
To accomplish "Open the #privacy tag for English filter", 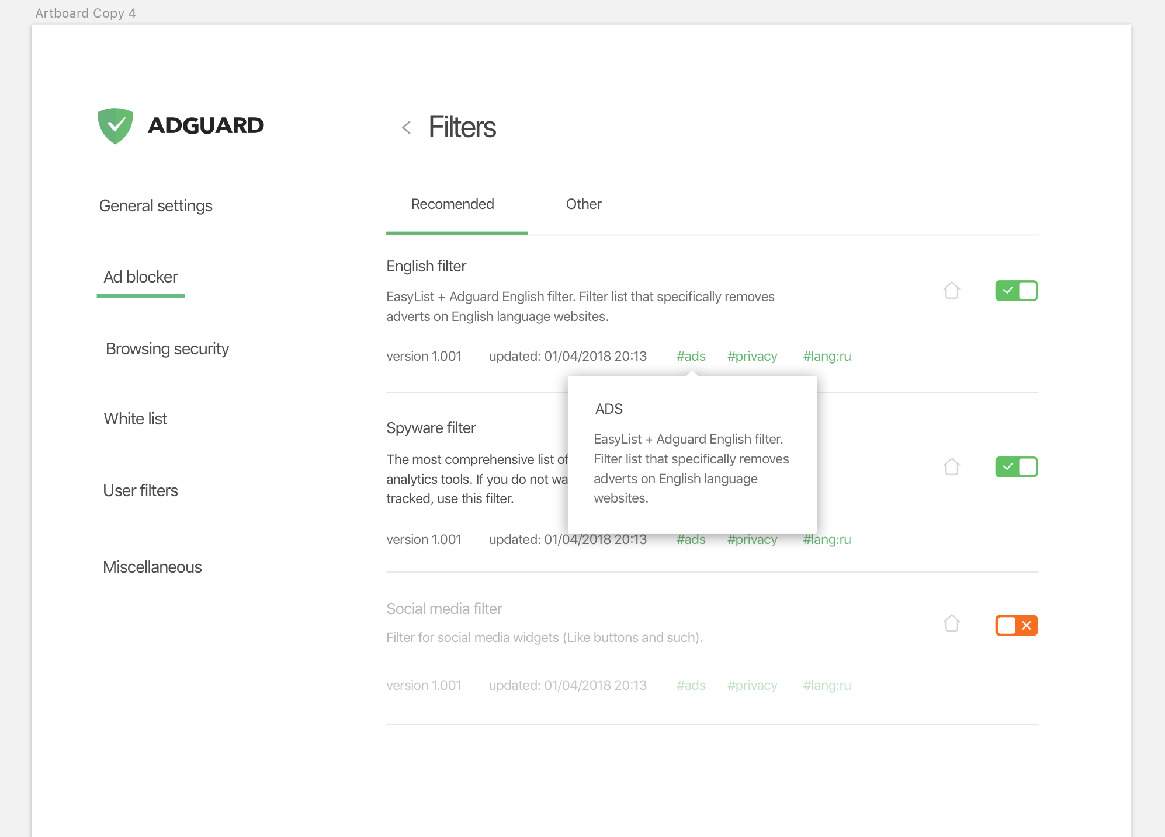I will click(x=752, y=356).
